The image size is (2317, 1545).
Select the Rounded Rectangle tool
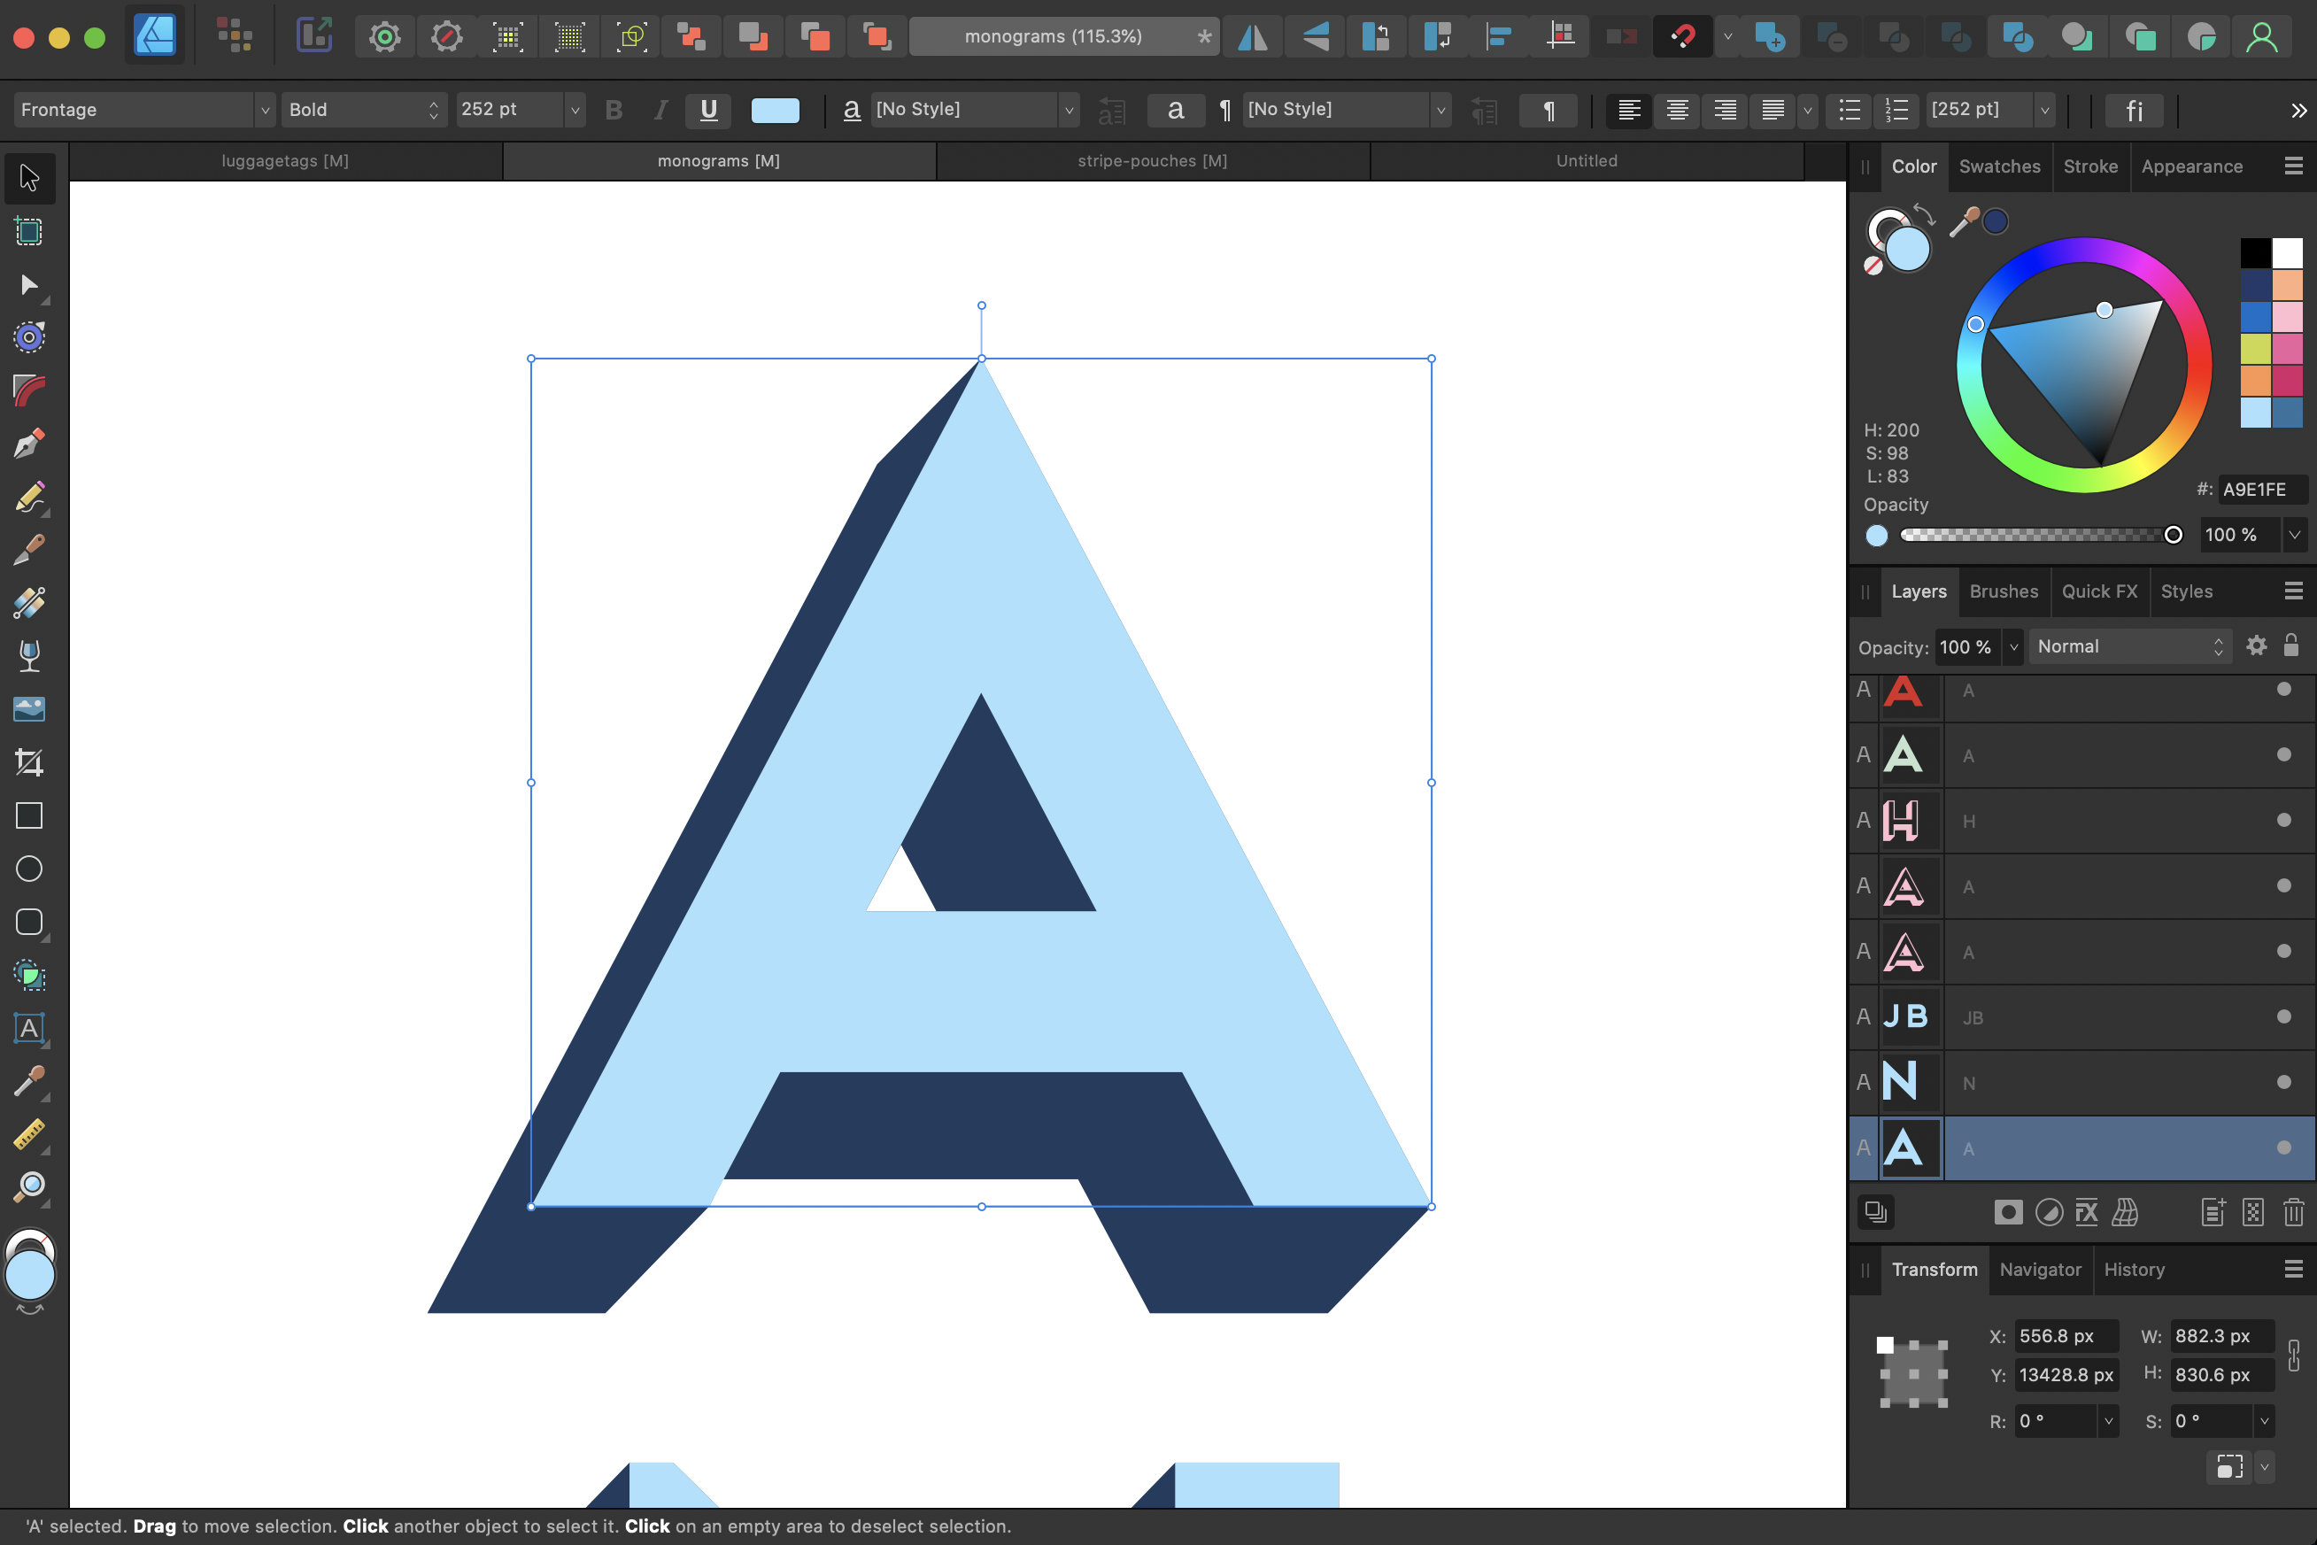click(x=29, y=923)
